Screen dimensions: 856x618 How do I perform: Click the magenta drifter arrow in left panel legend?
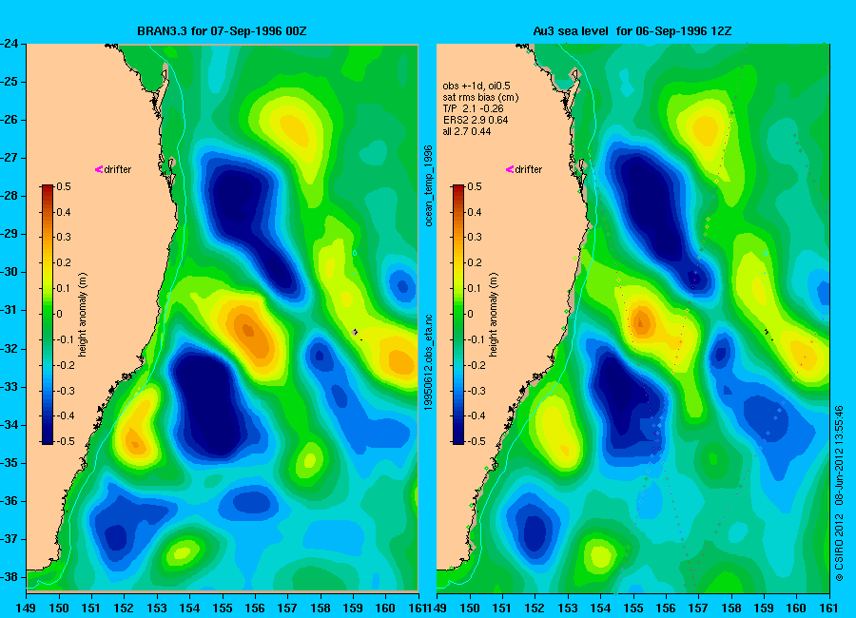99,169
